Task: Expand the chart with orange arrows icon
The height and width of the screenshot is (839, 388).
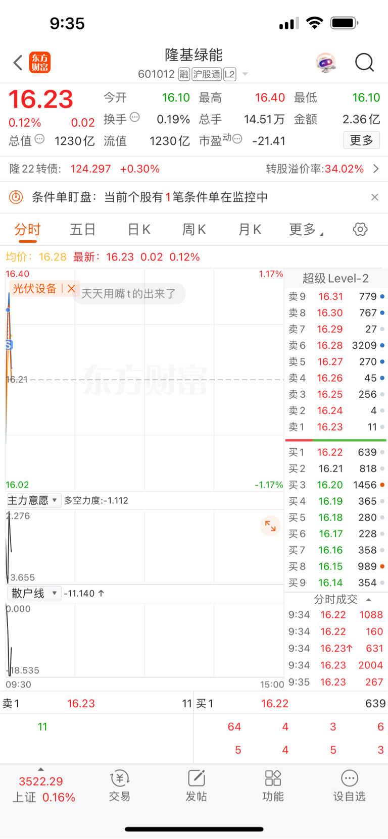Action: click(270, 526)
